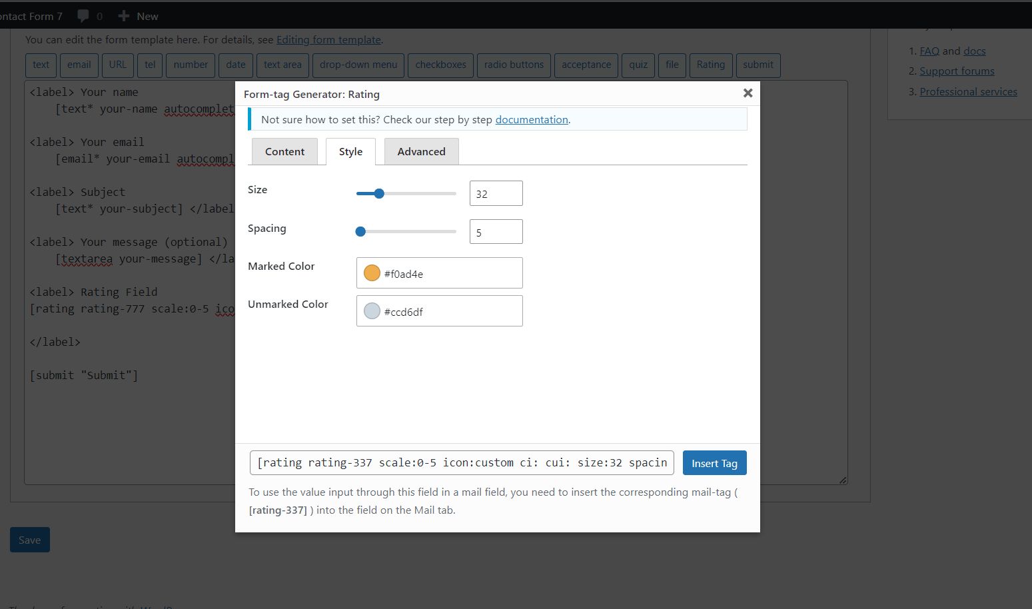Click the Rating tag generator button
Screen dimensions: 1032x609
coord(710,65)
